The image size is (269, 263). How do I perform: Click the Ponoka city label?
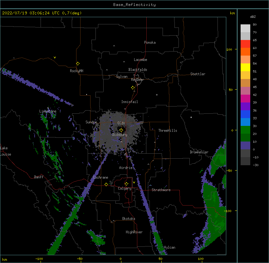[x=150, y=42]
